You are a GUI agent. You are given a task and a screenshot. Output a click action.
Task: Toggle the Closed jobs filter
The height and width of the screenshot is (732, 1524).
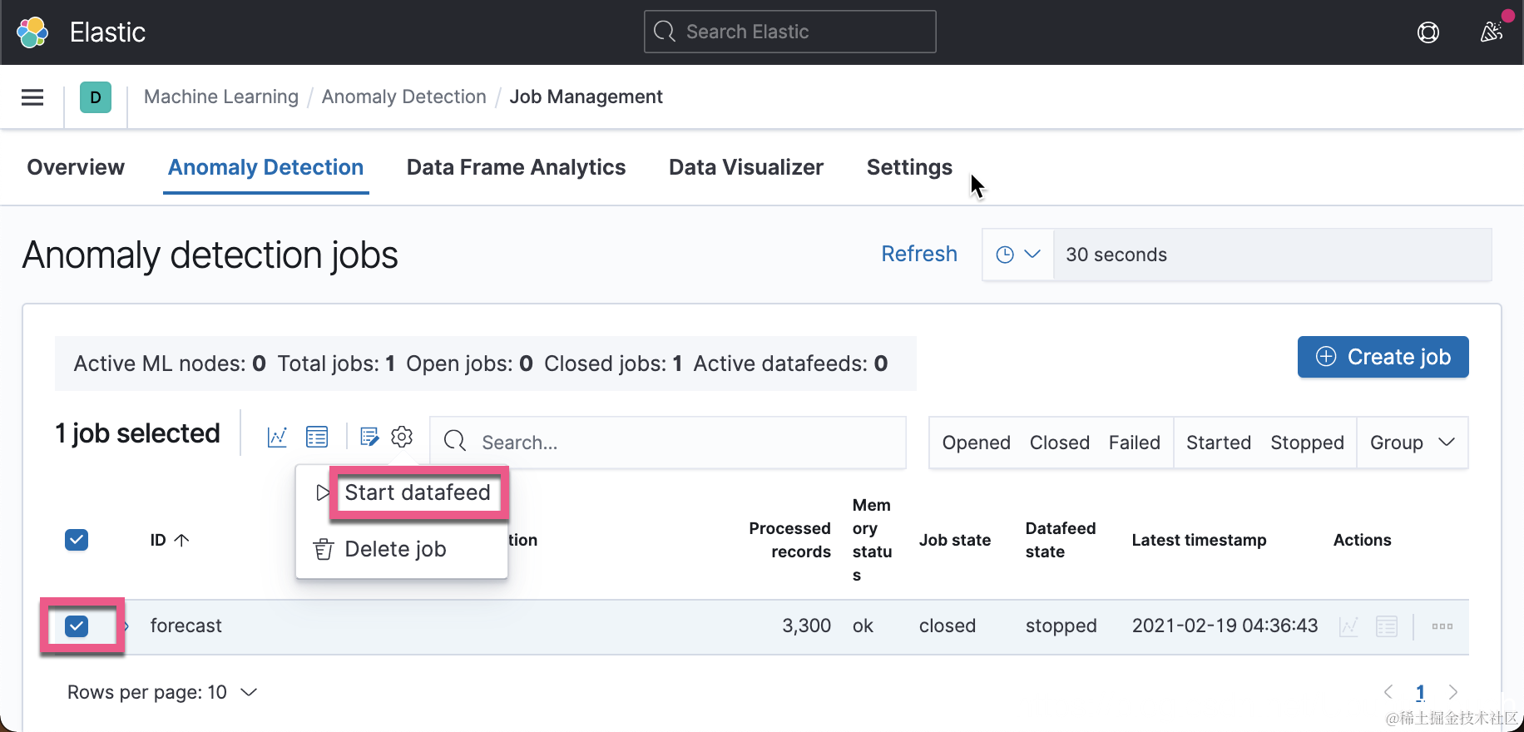coord(1059,443)
